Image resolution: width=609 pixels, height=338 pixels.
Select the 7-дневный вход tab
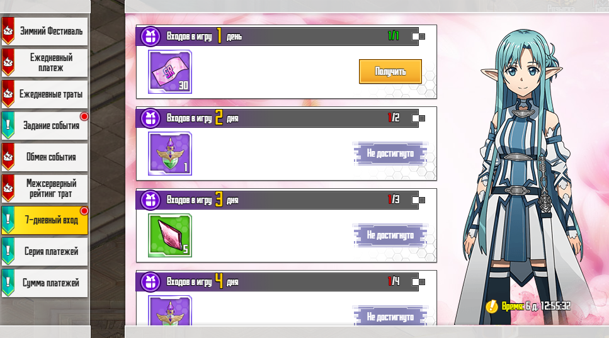45,220
